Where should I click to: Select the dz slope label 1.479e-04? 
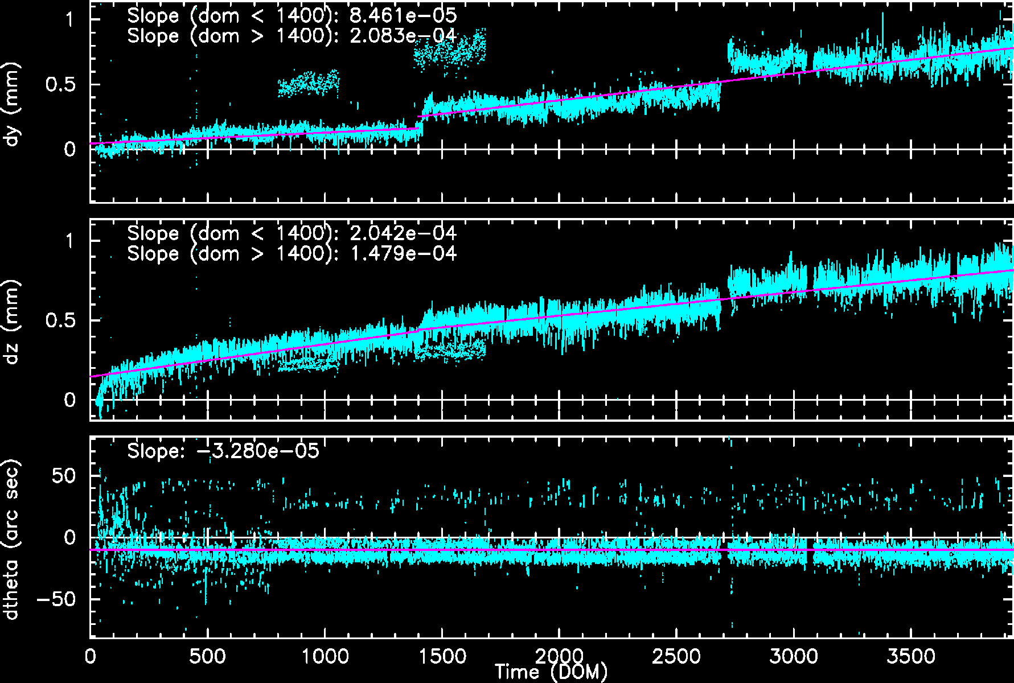coord(403,253)
